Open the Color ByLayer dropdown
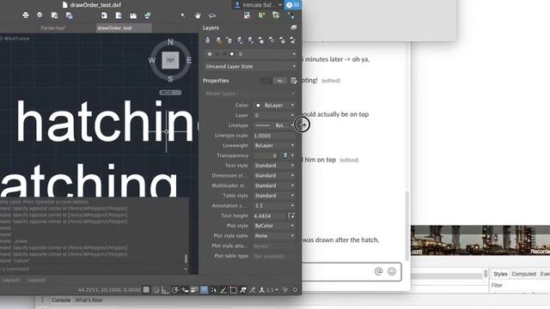The width and height of the screenshot is (550, 309). pos(274,106)
